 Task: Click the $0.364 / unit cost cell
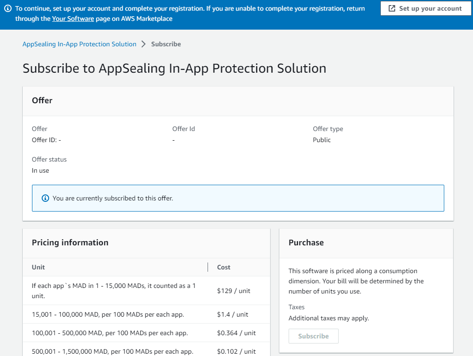pyautogui.click(x=236, y=333)
